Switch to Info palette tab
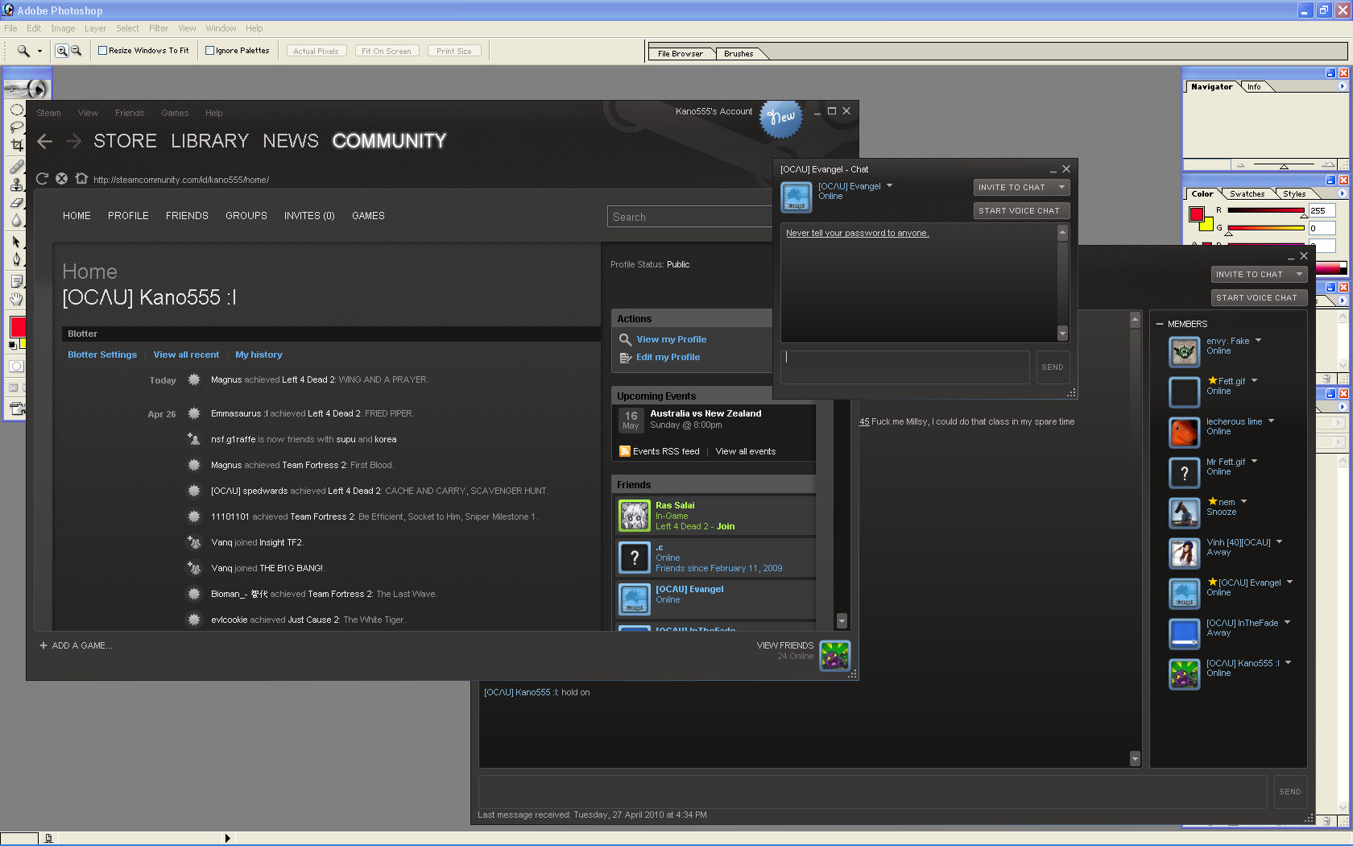 click(1254, 87)
